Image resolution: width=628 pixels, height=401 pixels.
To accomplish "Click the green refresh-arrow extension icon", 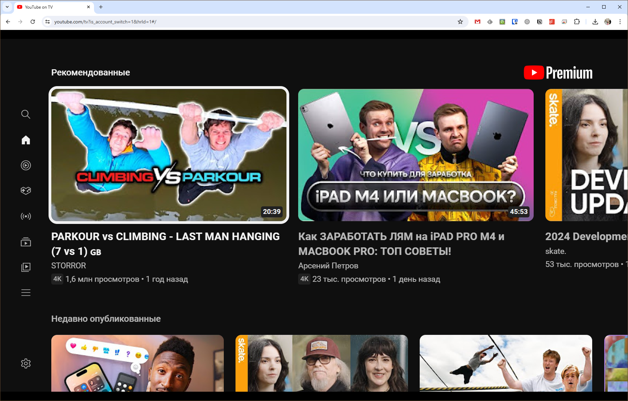I will [x=502, y=22].
